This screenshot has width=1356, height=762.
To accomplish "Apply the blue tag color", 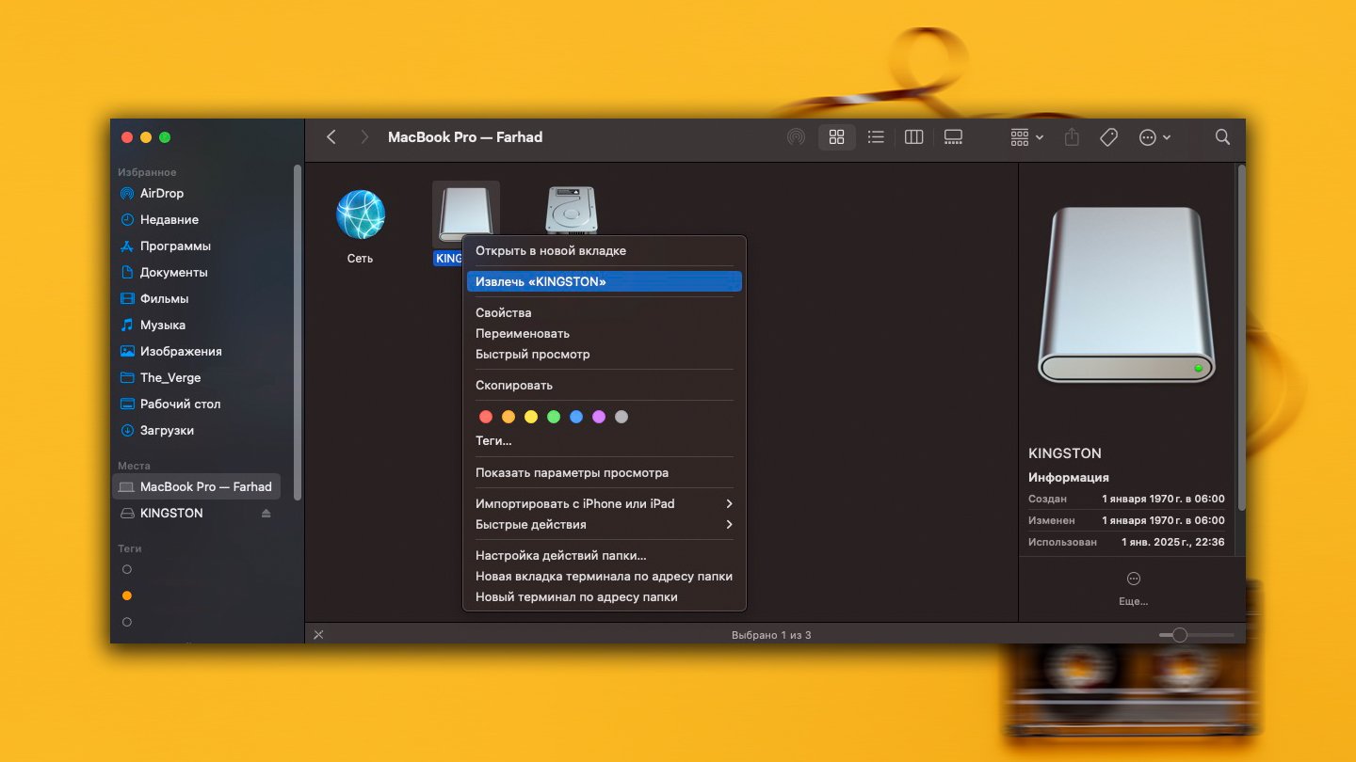I will pyautogui.click(x=576, y=417).
